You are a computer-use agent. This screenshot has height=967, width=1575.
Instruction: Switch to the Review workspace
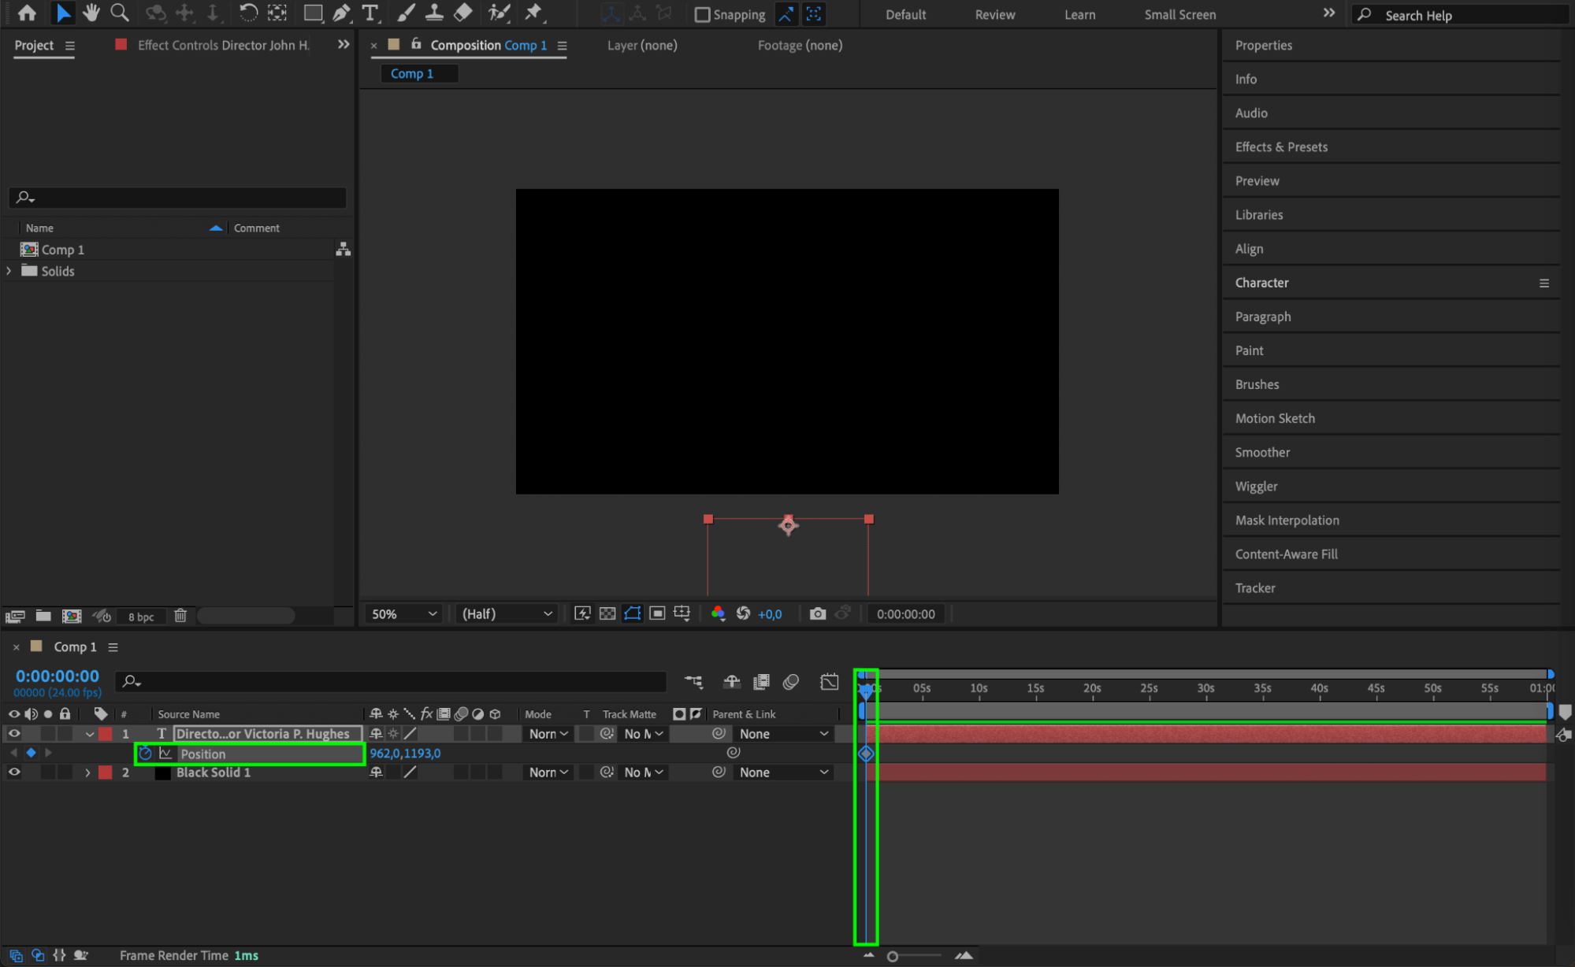point(994,14)
